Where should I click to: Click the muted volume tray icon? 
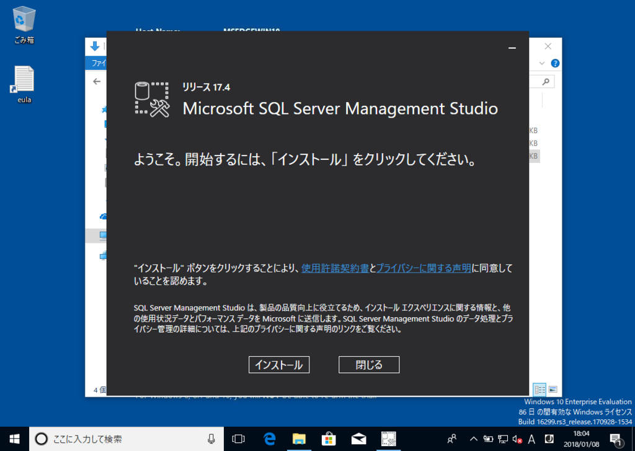click(517, 439)
